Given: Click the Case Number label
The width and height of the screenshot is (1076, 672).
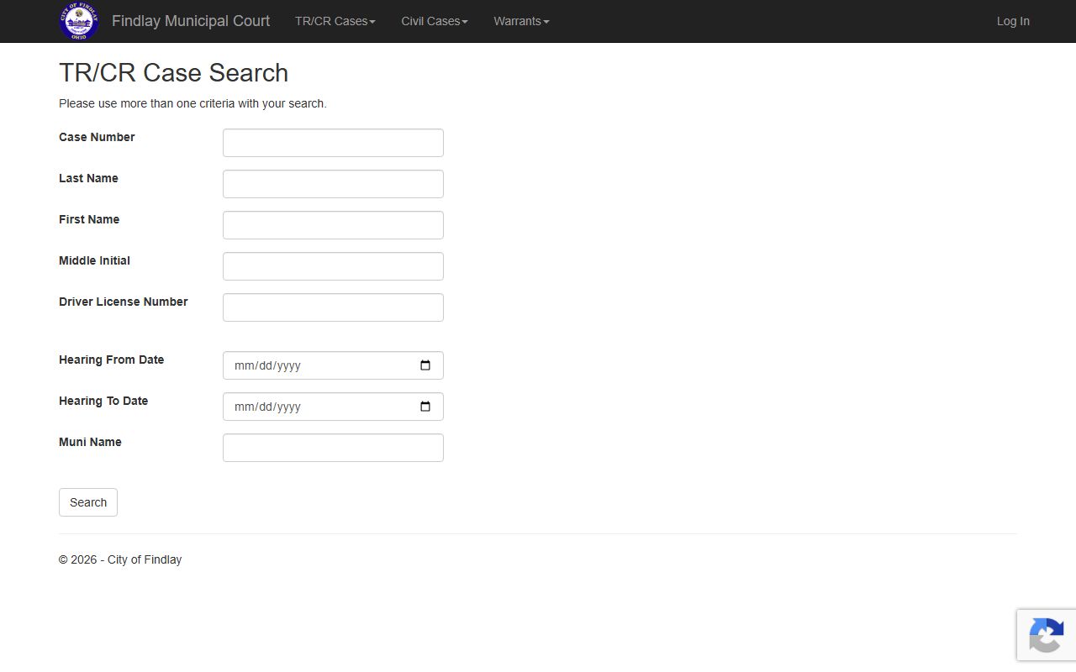Looking at the screenshot, I should [x=97, y=137].
